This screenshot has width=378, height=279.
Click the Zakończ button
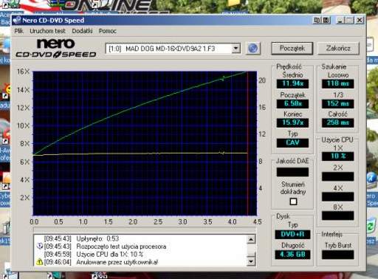click(338, 48)
